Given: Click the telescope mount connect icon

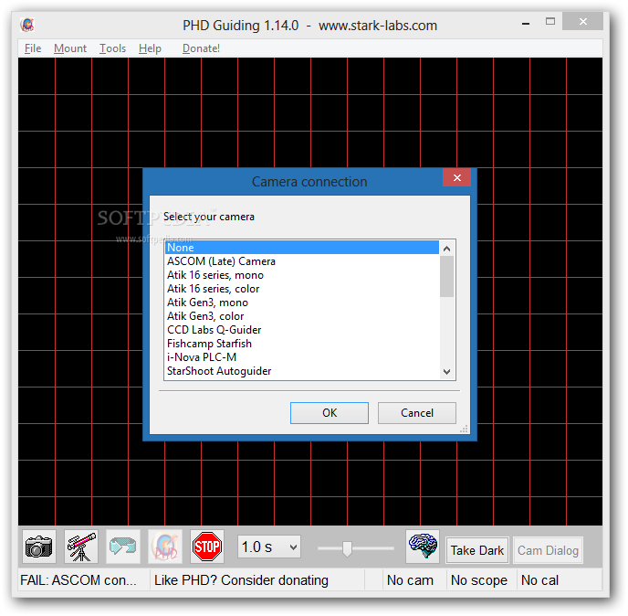Looking at the screenshot, I should coord(81,547).
